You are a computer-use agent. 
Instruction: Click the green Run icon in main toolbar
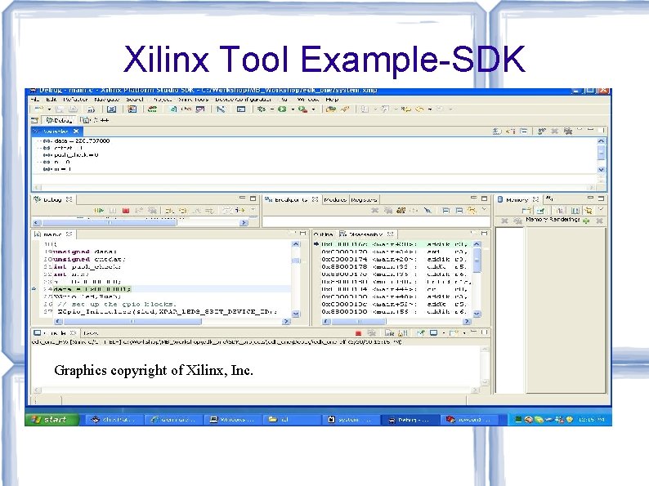(x=282, y=109)
